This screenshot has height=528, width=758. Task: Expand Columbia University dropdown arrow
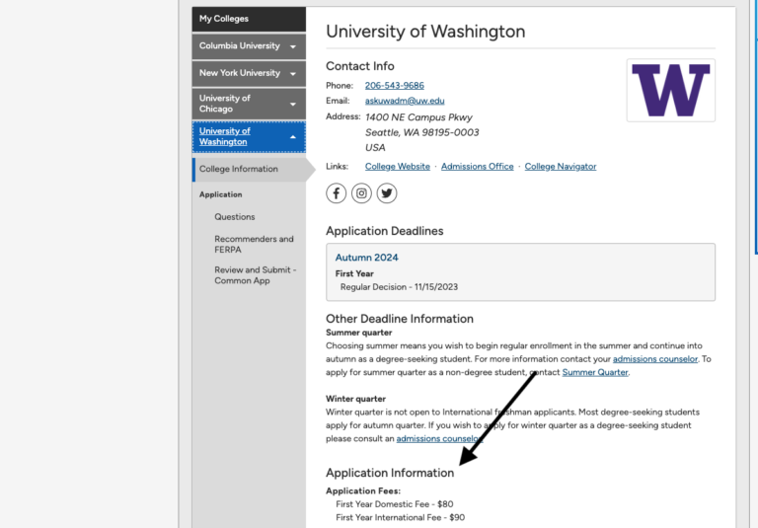[293, 46]
